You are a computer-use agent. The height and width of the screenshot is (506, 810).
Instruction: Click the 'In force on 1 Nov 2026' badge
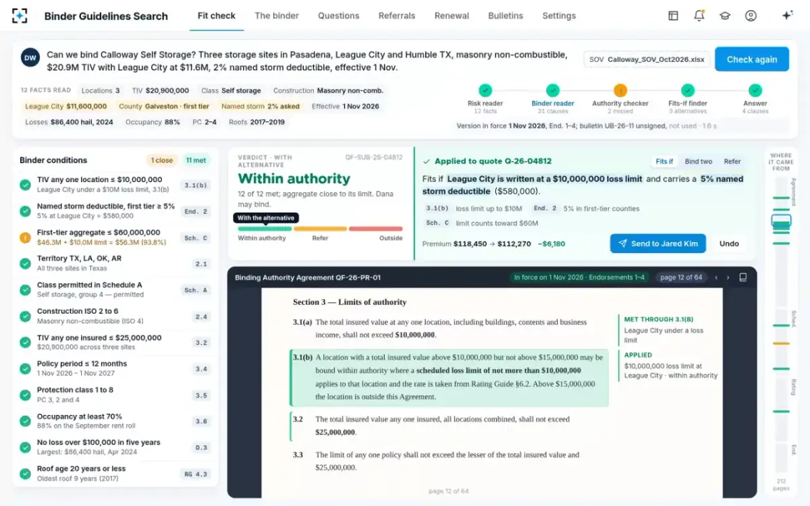coord(580,277)
